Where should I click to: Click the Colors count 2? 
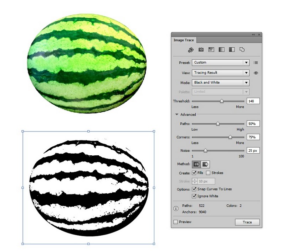[x=241, y=205]
